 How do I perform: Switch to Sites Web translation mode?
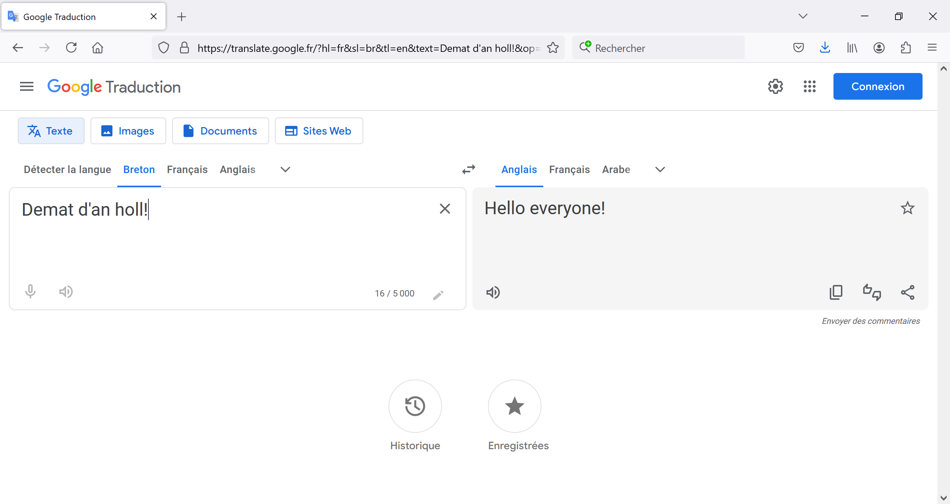319,131
